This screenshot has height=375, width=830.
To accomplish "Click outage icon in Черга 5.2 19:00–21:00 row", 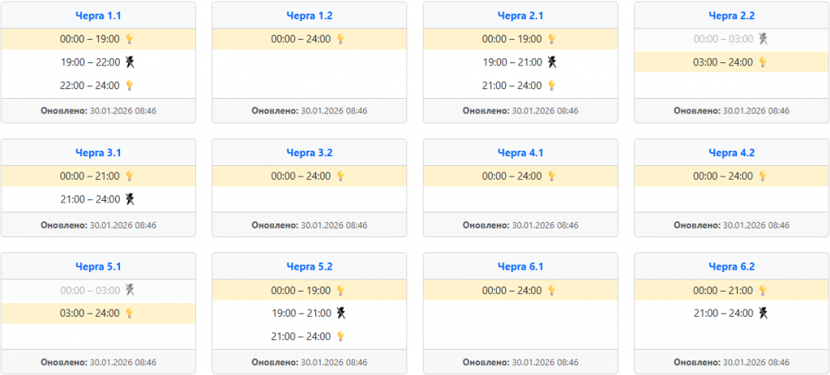I will (x=340, y=313).
